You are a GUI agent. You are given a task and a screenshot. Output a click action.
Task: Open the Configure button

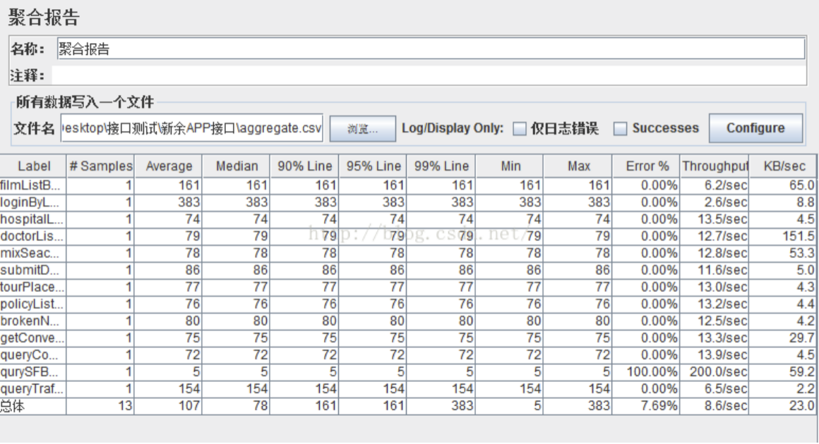755,128
